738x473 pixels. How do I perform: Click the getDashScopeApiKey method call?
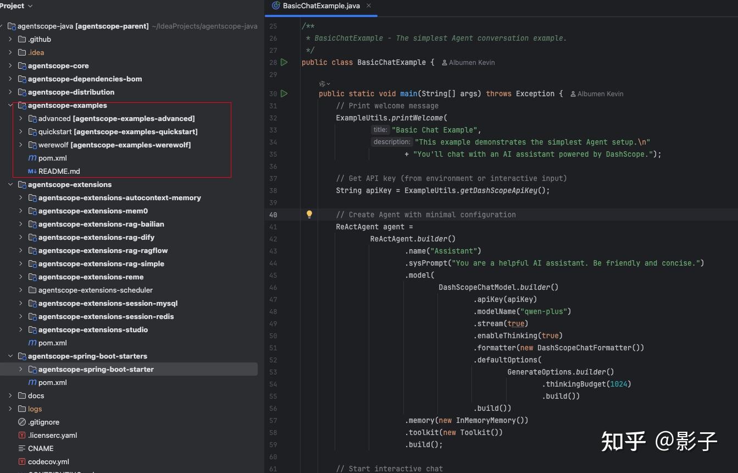pyautogui.click(x=498, y=190)
